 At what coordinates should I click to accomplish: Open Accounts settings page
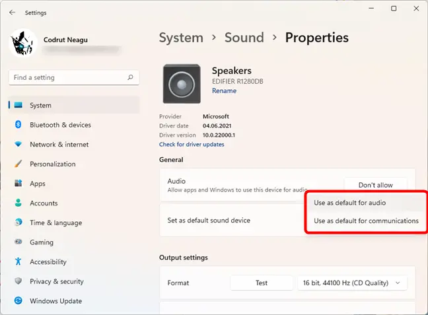(x=44, y=203)
